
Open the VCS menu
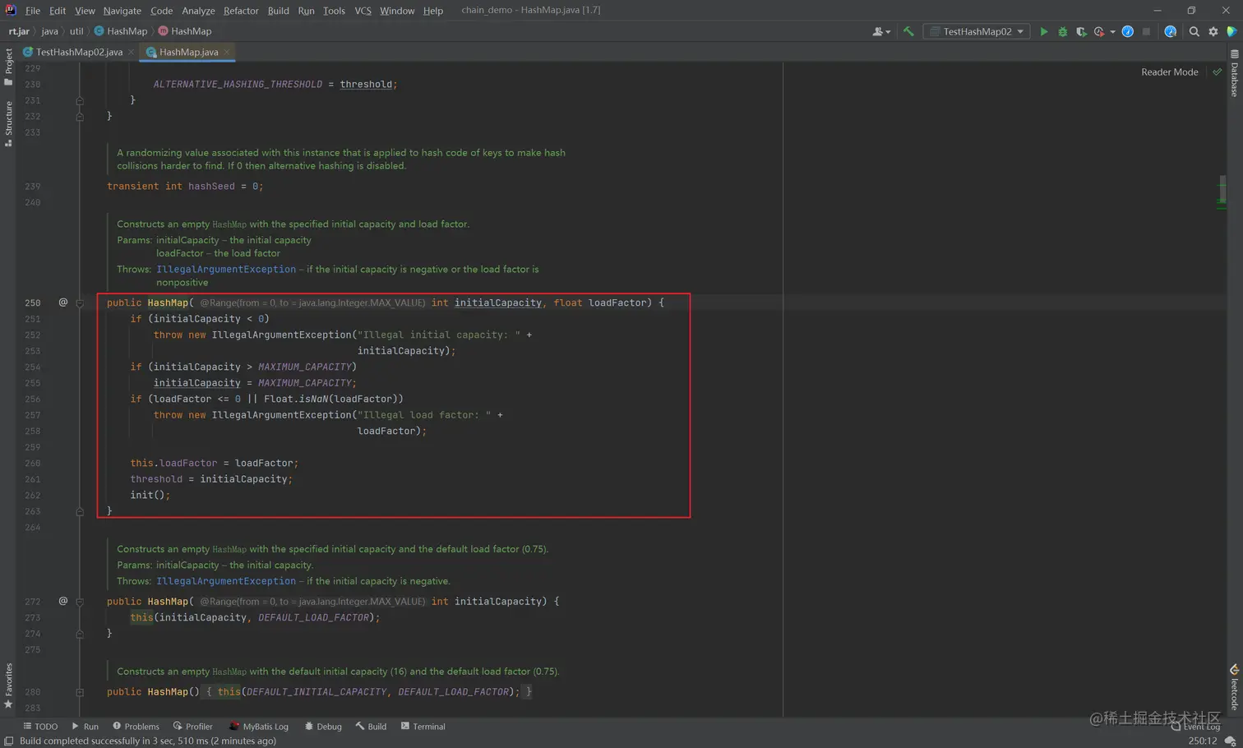click(x=363, y=11)
